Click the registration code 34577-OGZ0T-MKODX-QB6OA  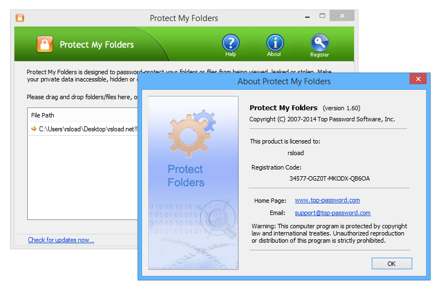click(x=330, y=178)
